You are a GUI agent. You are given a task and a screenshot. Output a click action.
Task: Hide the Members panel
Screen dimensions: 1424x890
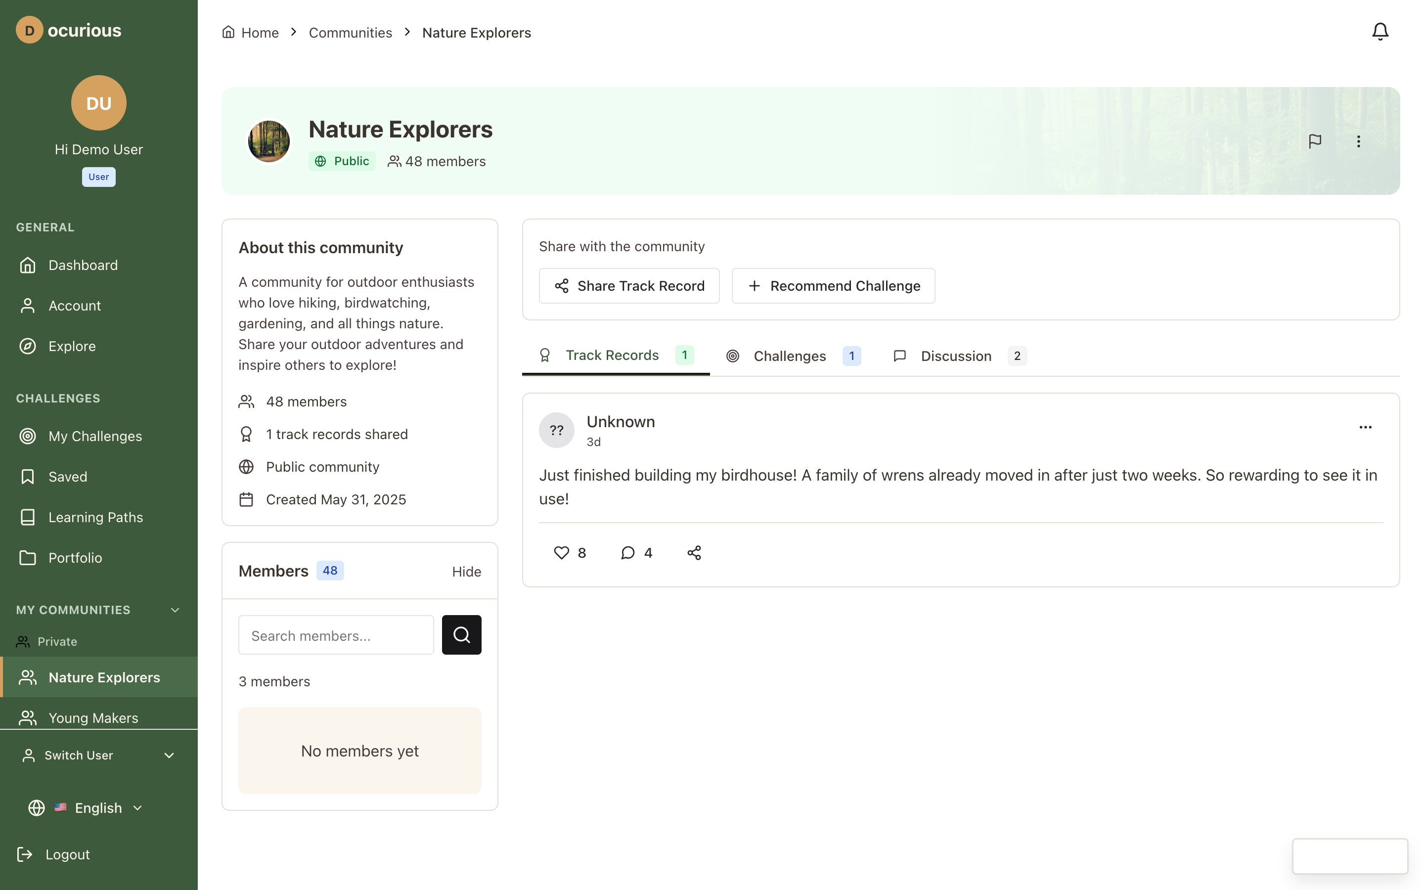466,572
